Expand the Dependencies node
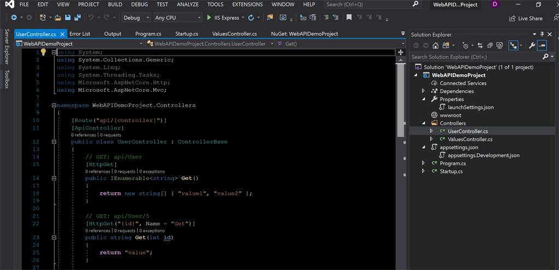Image resolution: width=559 pixels, height=270 pixels. pos(424,91)
